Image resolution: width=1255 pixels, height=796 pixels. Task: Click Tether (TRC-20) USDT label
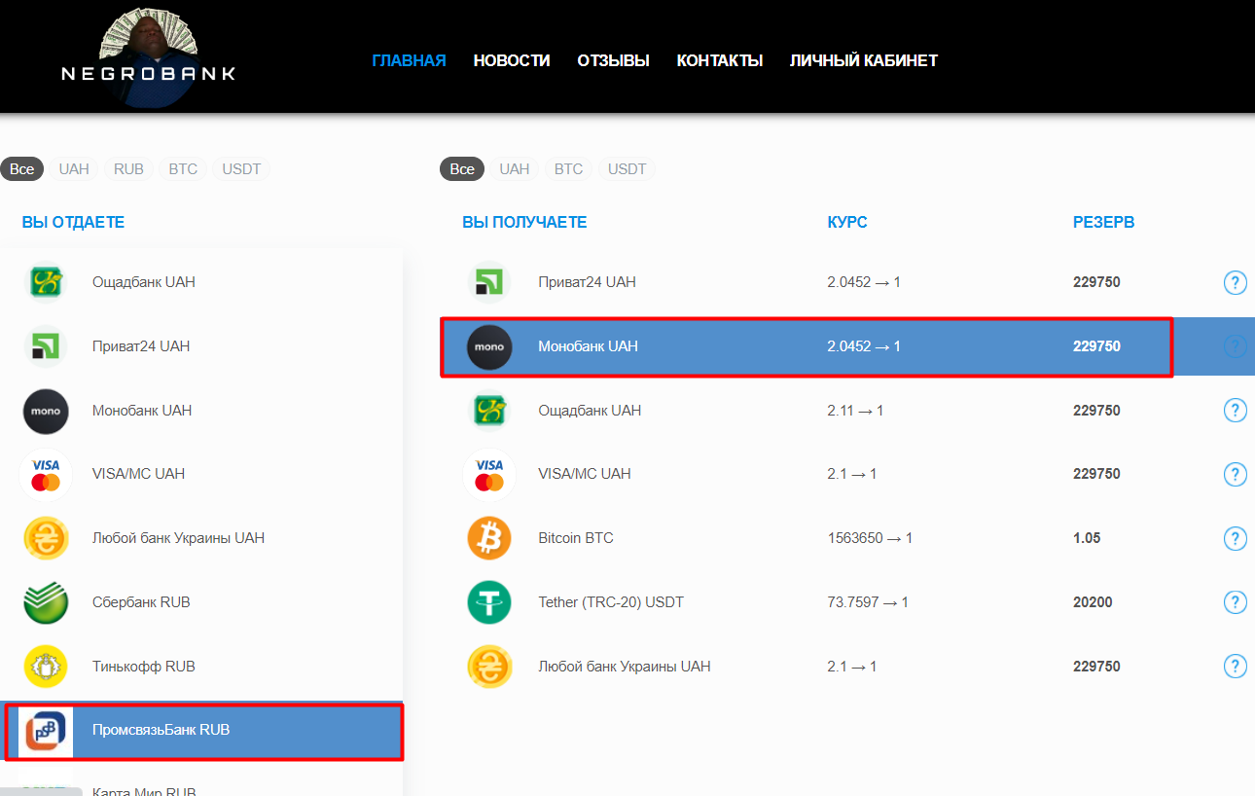[611, 602]
